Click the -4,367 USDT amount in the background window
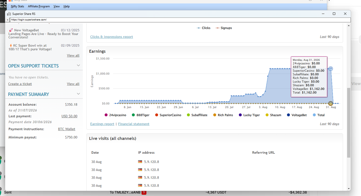This screenshot has width=361, height=196. pos(216,193)
